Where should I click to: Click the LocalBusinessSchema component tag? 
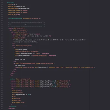tap(24, 18)
